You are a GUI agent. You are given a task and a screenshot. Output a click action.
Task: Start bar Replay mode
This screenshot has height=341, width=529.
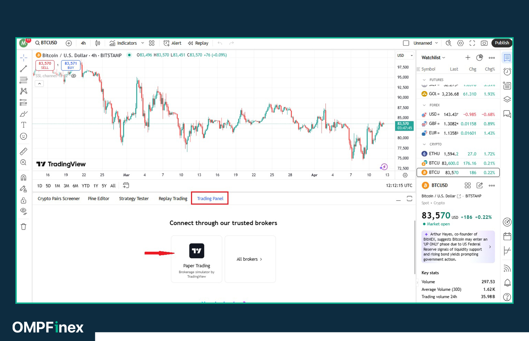tap(198, 43)
